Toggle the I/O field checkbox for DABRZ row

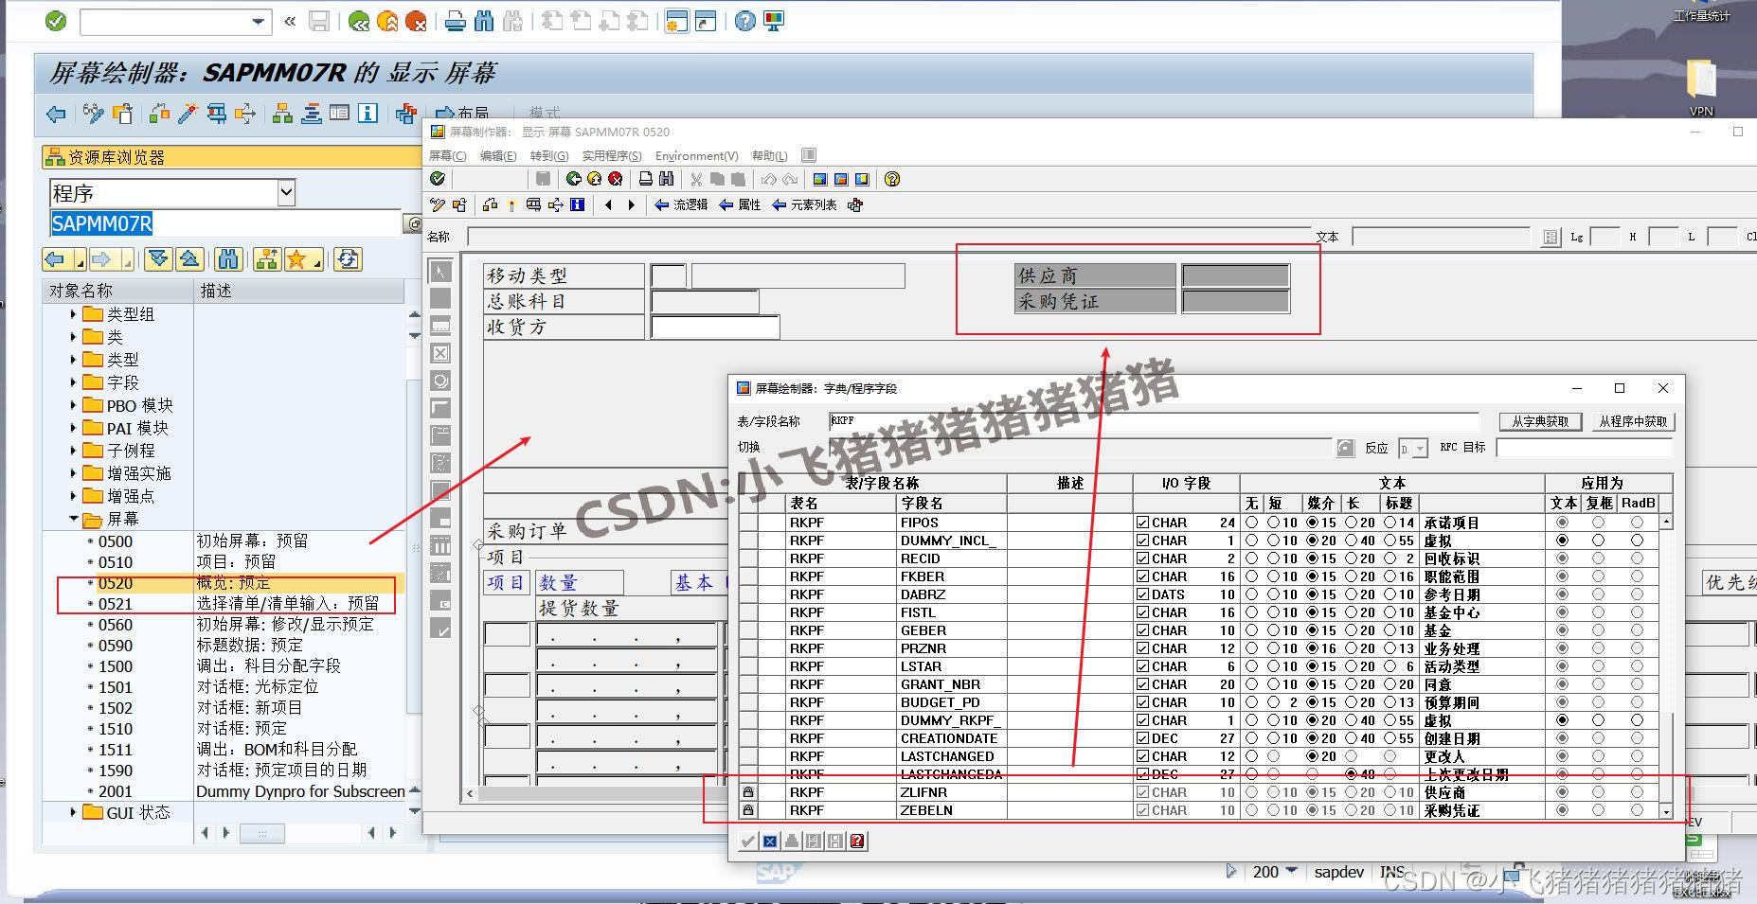pos(1143,594)
